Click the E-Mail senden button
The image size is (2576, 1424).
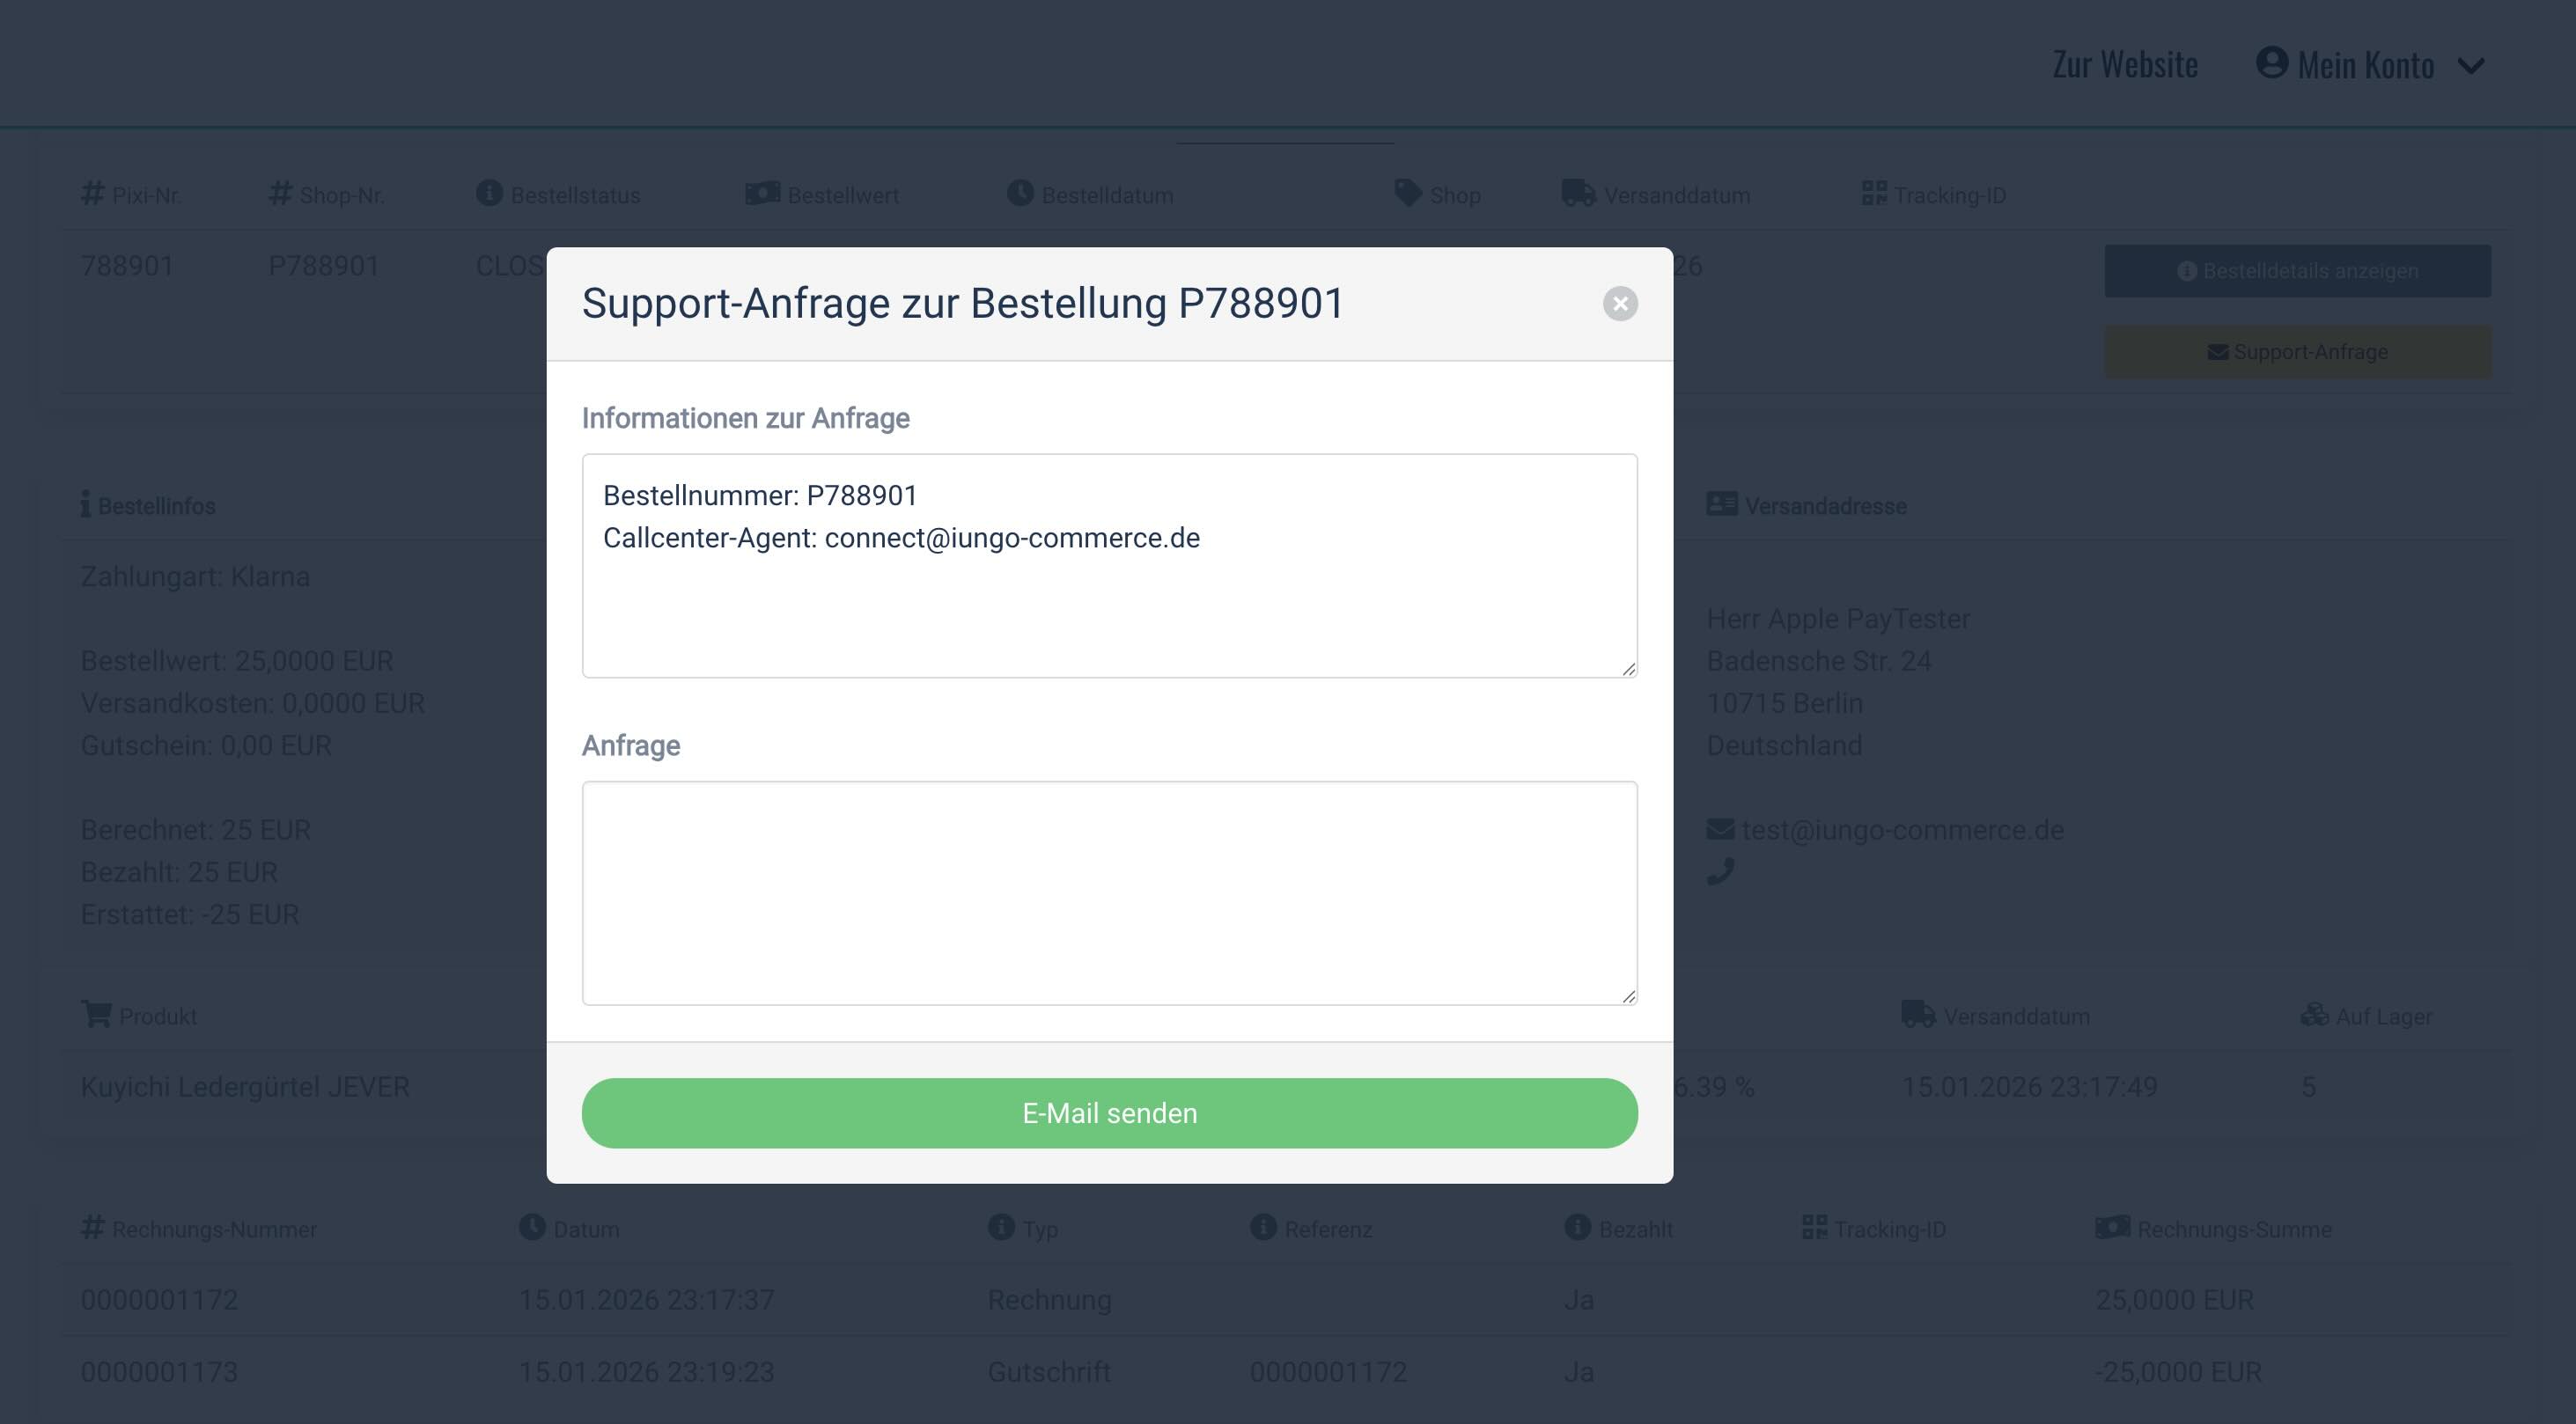tap(1109, 1113)
